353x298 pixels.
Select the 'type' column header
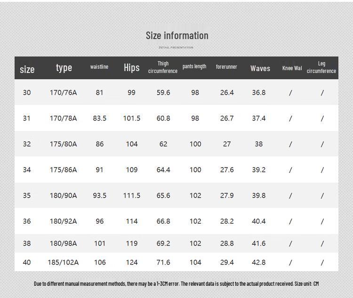64,68
